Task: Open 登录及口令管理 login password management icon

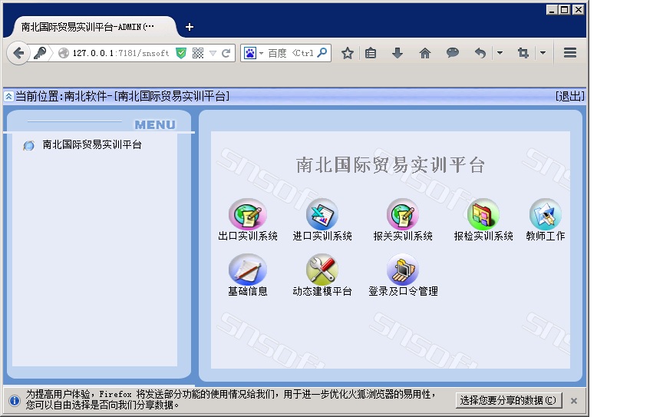Action: 402,270
